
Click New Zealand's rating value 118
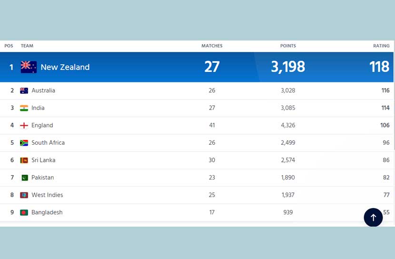coord(379,67)
